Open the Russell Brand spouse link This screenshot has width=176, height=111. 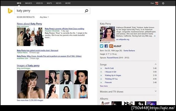pos(112,58)
